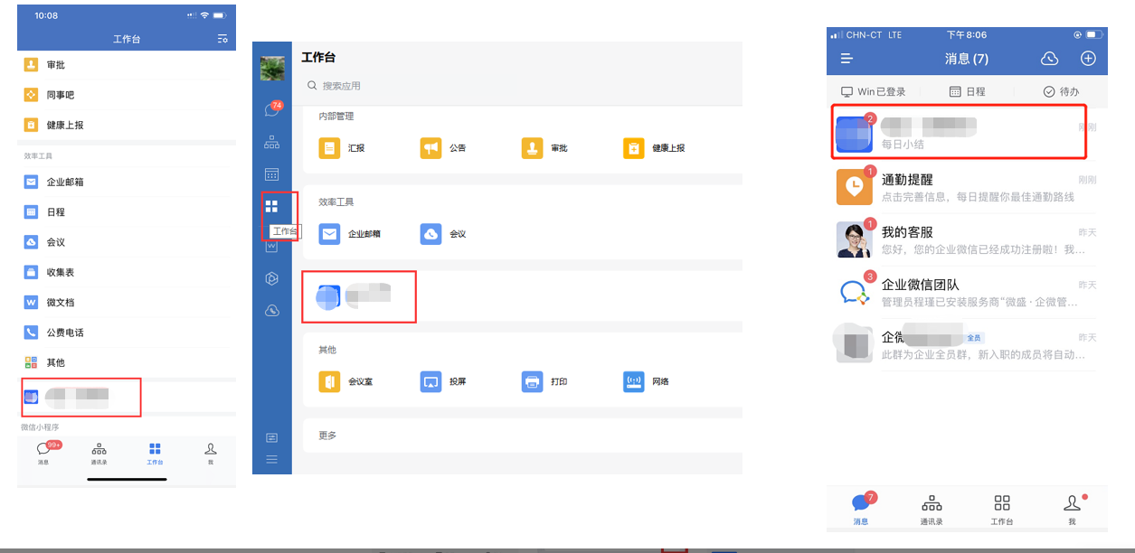Select 消息 tab on right phone
This screenshot has height=553, width=1135.
[x=861, y=509]
